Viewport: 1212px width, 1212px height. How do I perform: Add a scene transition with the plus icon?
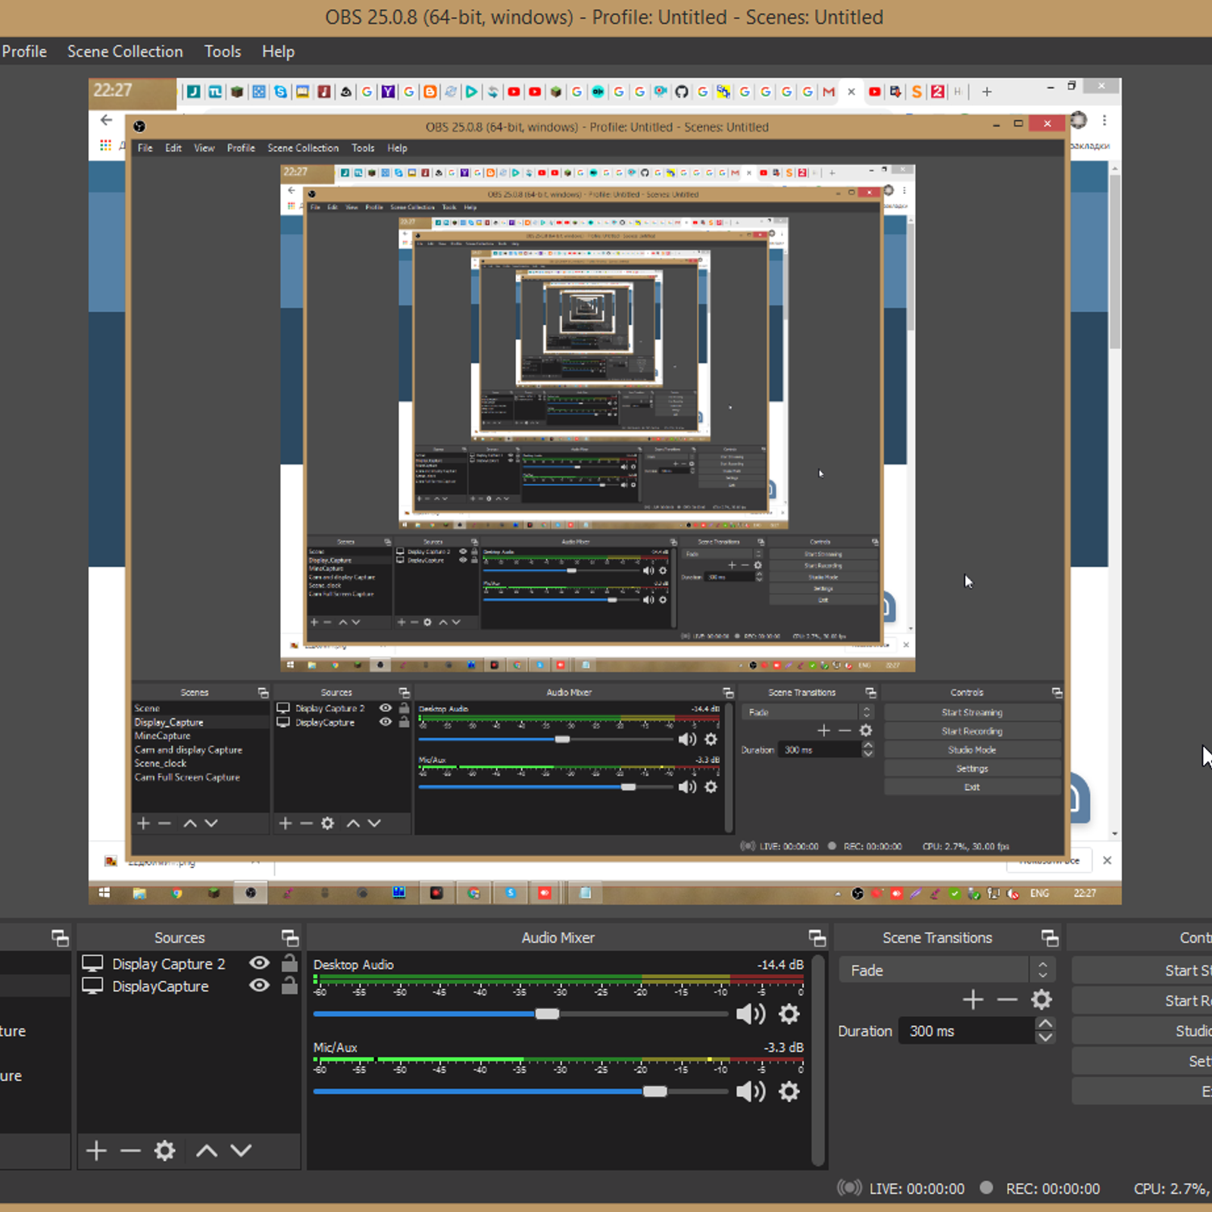[973, 1000]
